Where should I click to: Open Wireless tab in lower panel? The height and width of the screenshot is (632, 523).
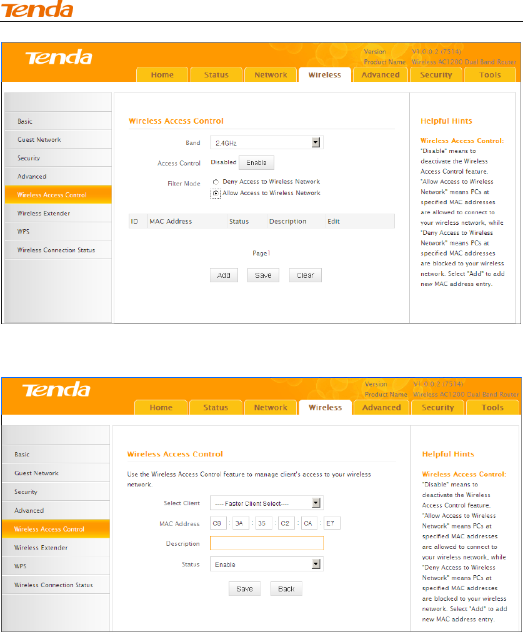coord(325,408)
